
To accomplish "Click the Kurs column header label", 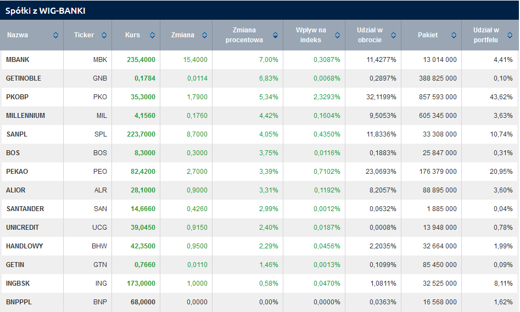I will point(133,35).
